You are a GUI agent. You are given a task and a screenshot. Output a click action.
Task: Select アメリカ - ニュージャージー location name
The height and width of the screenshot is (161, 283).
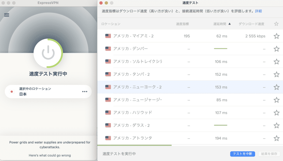click(138, 100)
